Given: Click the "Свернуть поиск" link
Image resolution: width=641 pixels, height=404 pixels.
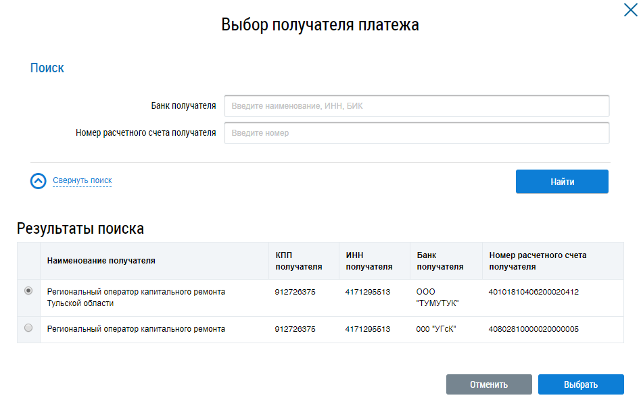Looking at the screenshot, I should pyautogui.click(x=82, y=180).
